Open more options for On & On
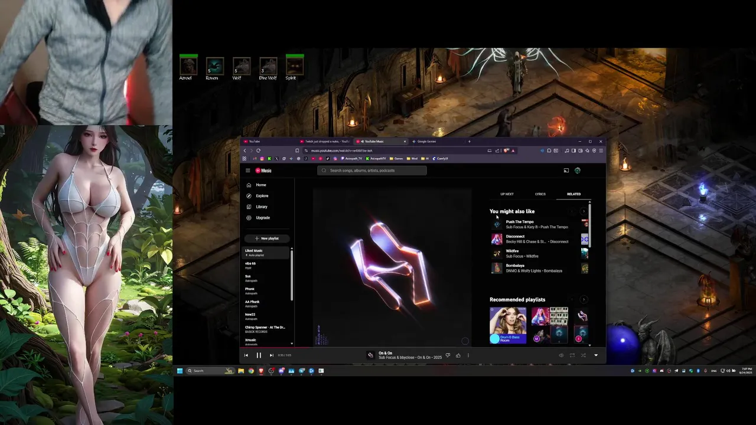The image size is (756, 425). coord(468,355)
